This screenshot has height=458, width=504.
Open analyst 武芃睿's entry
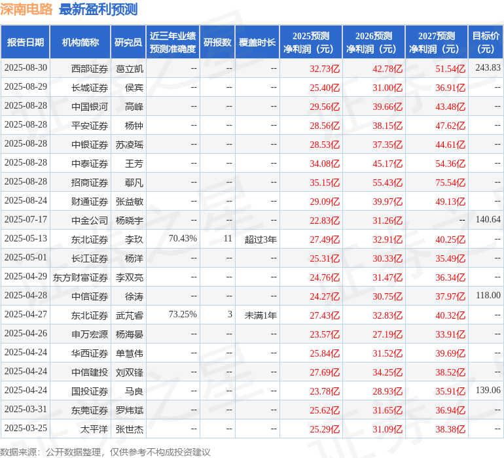130,315
